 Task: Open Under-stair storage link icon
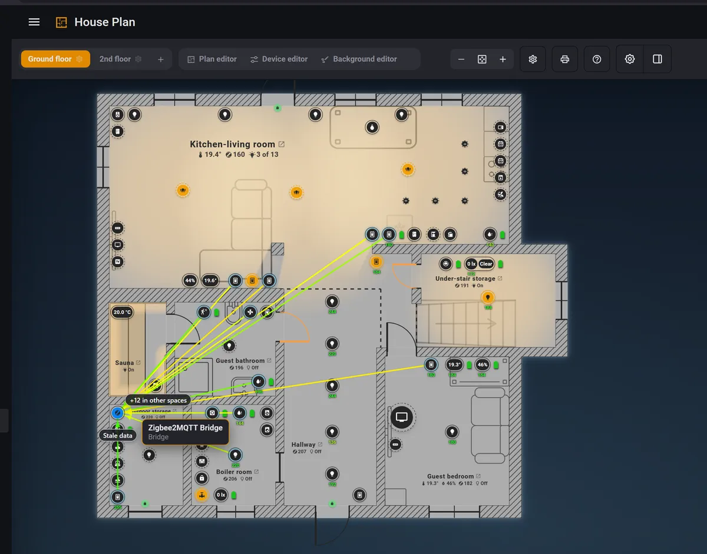tap(500, 278)
